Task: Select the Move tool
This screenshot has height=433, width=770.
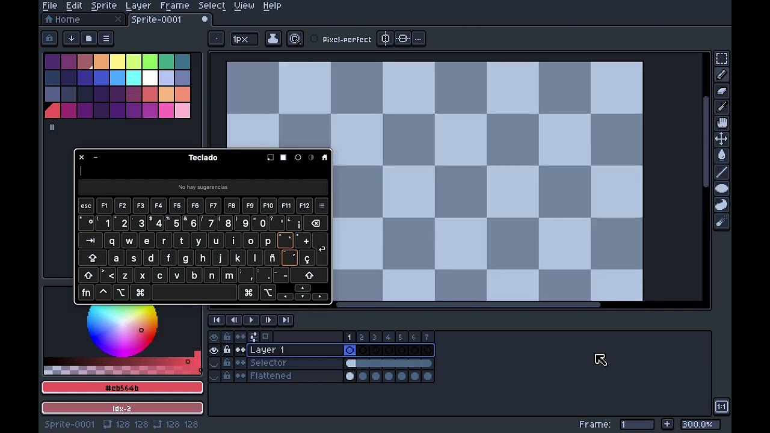Action: click(721, 140)
